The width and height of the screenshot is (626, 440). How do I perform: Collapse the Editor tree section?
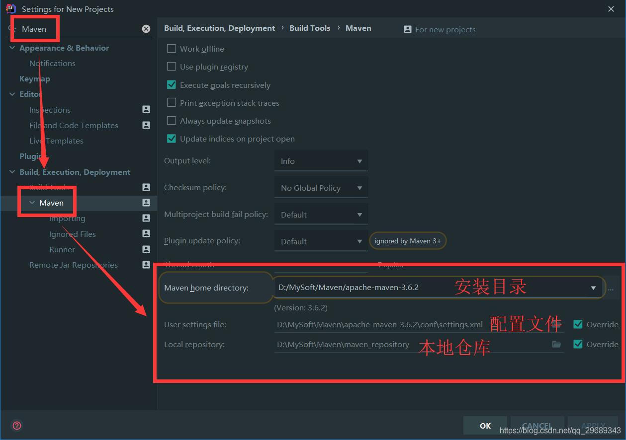(x=12, y=94)
